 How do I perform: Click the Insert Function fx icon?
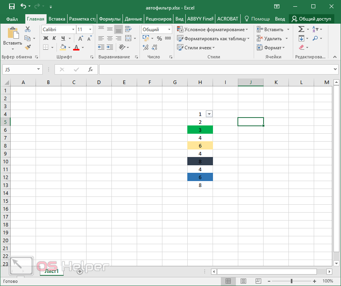[90, 69]
